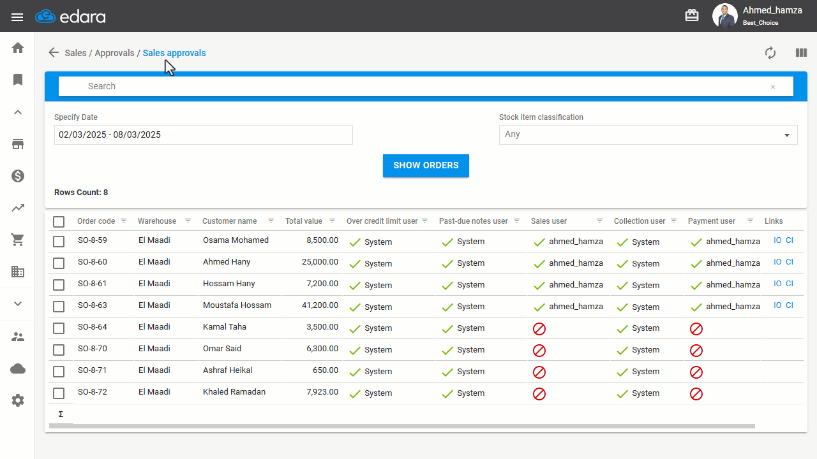Viewport: 817px width, 459px height.
Task: Open Ahmed_hamza profile avatar
Action: [724, 16]
